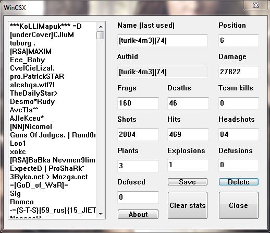The height and width of the screenshot is (233, 270).
Task: Click the player list scrollbar thumb
Action: pos(101,35)
